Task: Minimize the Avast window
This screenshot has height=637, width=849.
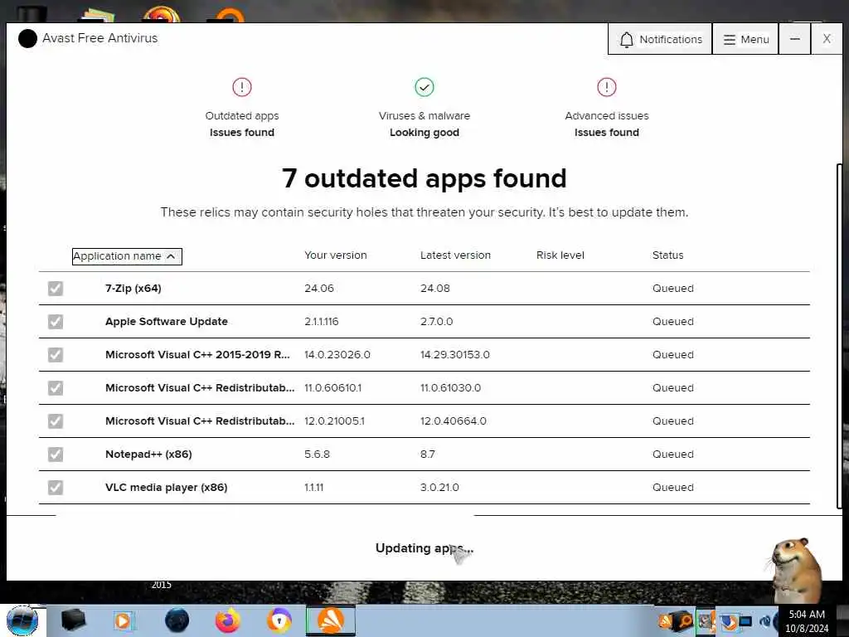Action: pos(794,39)
